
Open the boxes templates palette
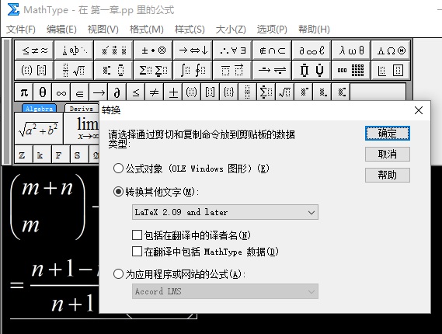coord(391,70)
